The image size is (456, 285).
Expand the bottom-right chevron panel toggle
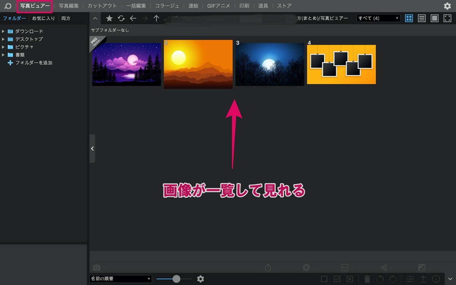[450, 279]
